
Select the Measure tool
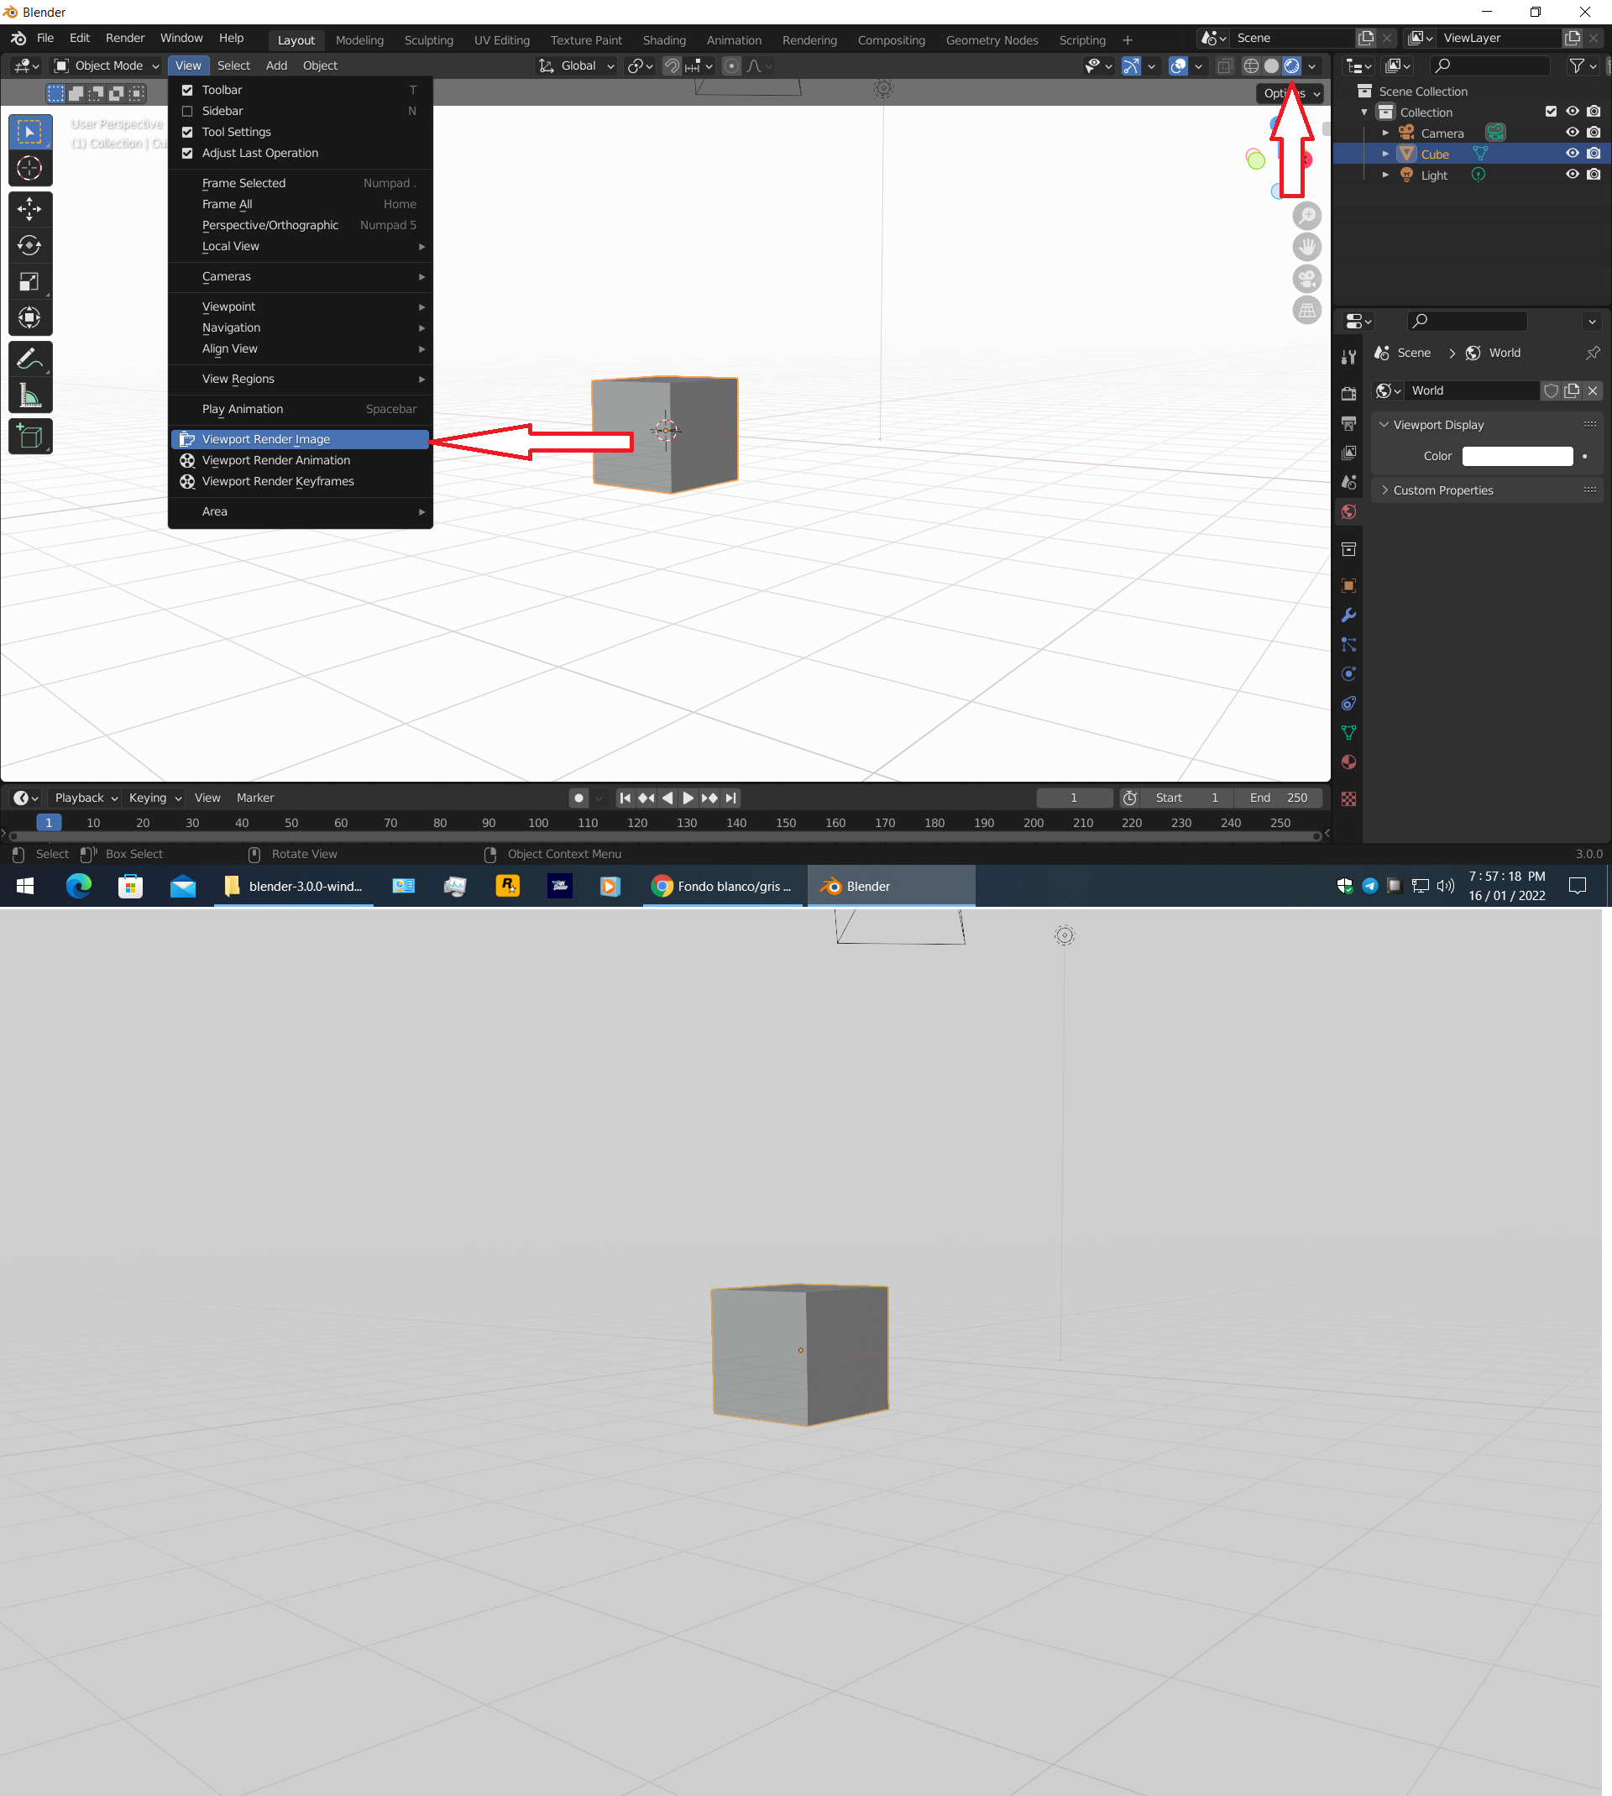coord(30,395)
